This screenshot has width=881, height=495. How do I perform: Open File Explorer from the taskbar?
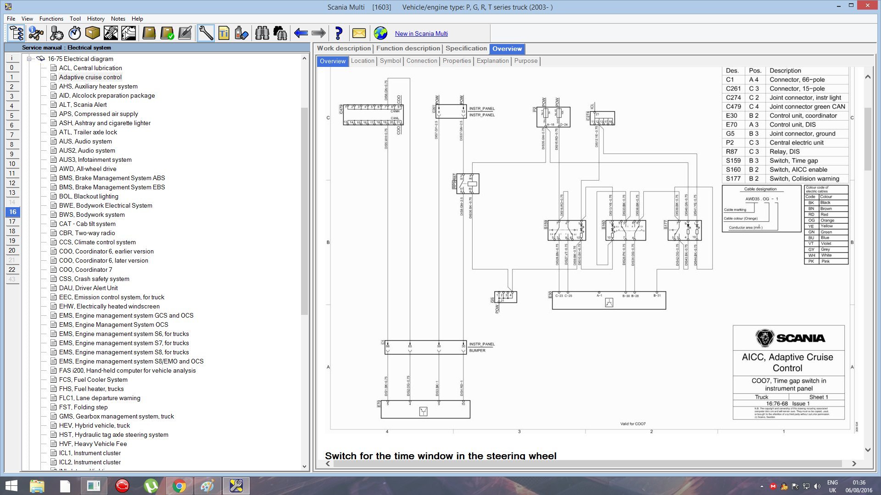pyautogui.click(x=37, y=486)
